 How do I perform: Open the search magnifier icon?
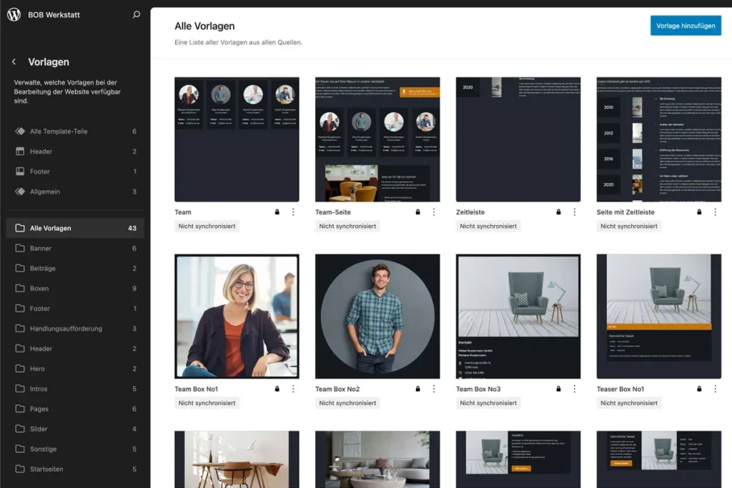[x=137, y=14]
